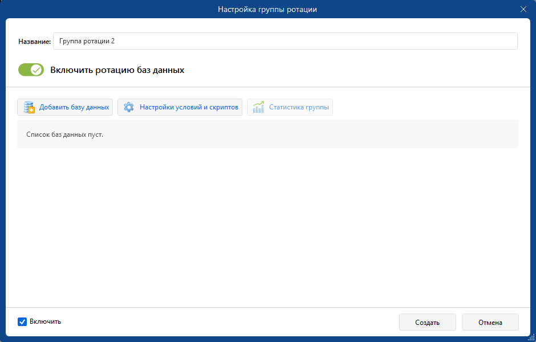Click the Список баз данных пуст message
The height and width of the screenshot is (342, 536).
64,135
